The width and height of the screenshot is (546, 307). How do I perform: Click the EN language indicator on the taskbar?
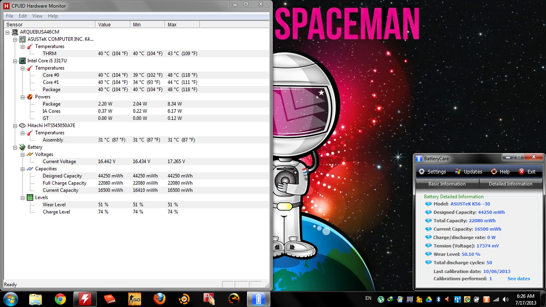point(368,298)
